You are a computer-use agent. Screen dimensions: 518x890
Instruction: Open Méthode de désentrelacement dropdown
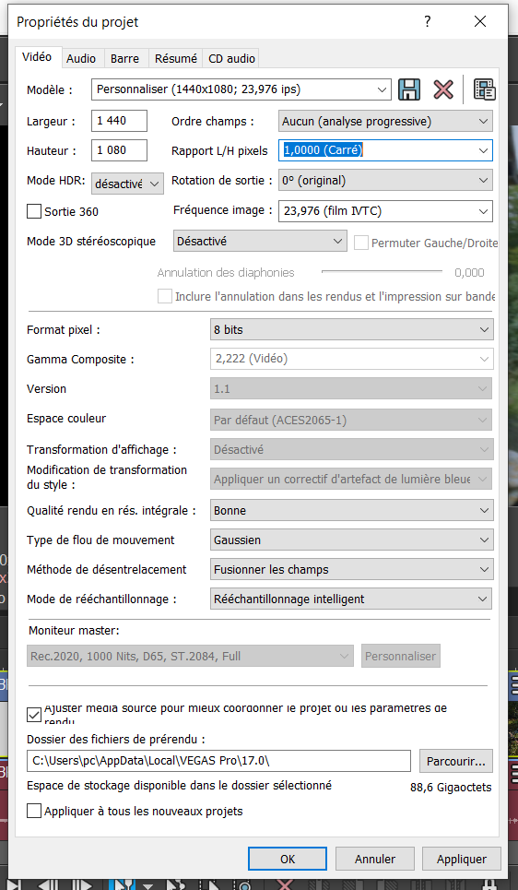(352, 569)
